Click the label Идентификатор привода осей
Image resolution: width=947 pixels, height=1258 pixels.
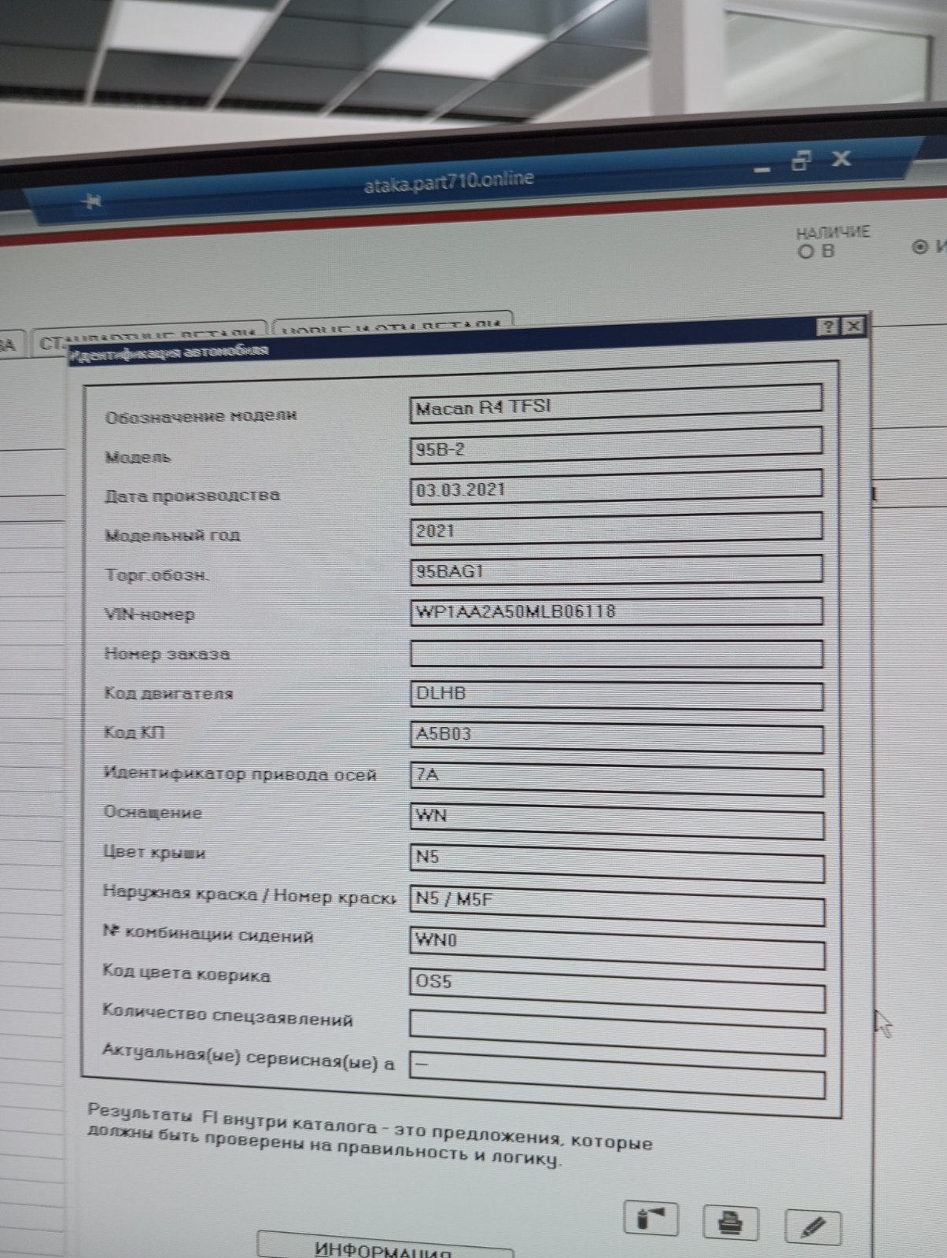[x=240, y=773]
